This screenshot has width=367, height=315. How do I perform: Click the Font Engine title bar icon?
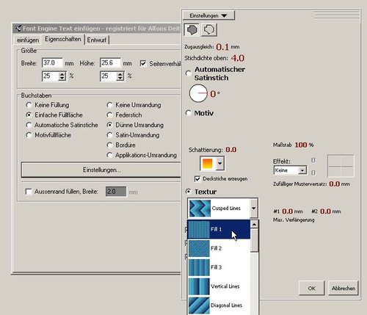pos(18,29)
